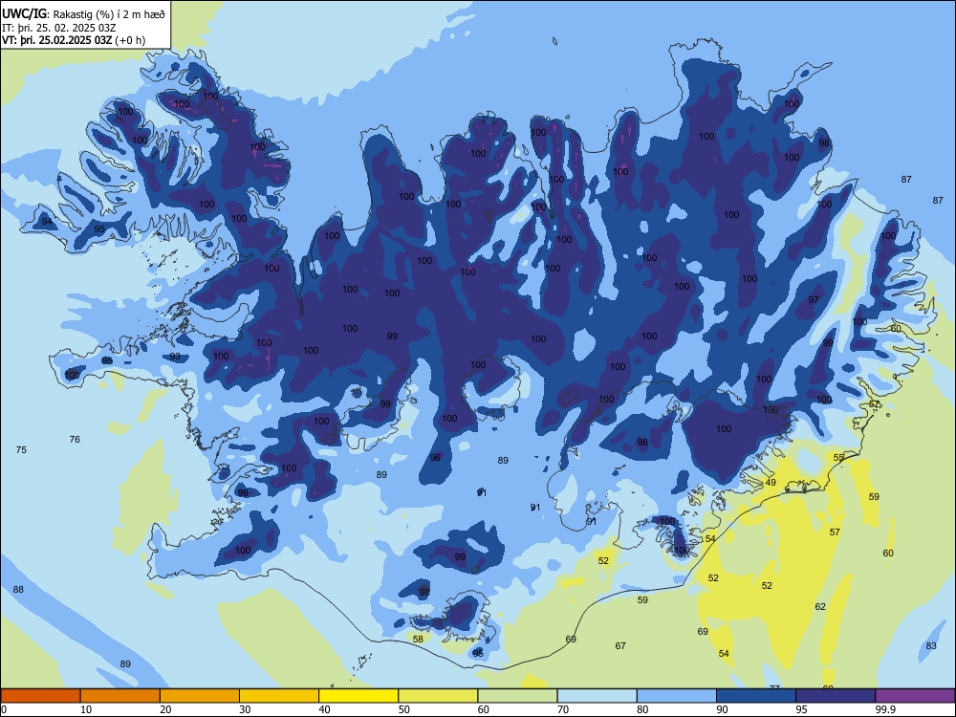The height and width of the screenshot is (717, 956).
Task: Click the legend label "40"
Action: (x=325, y=709)
